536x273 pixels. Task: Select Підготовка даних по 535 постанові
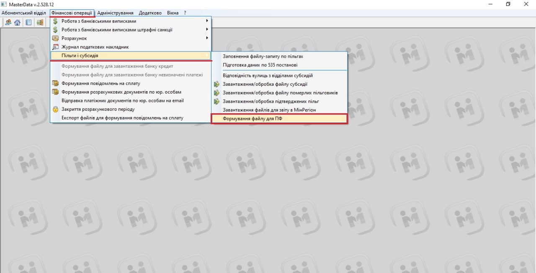click(x=260, y=65)
